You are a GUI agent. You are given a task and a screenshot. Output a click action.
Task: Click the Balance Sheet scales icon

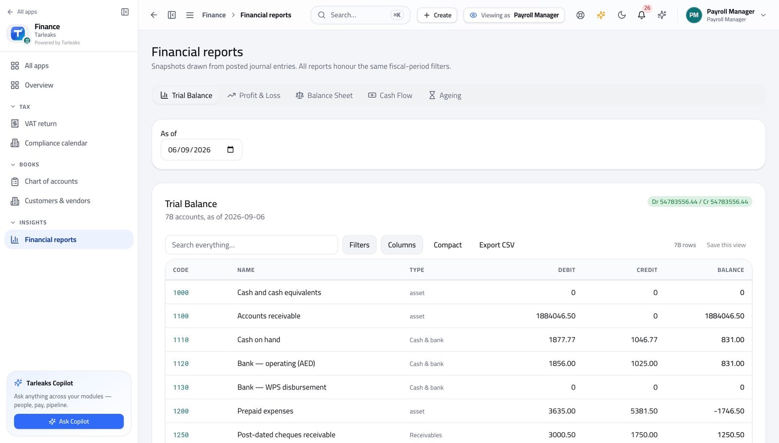[x=299, y=95]
